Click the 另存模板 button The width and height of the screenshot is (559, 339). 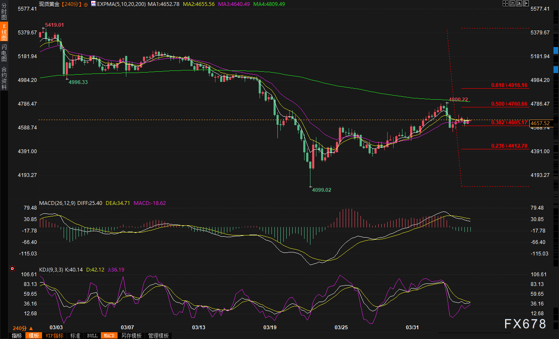[x=131, y=336]
